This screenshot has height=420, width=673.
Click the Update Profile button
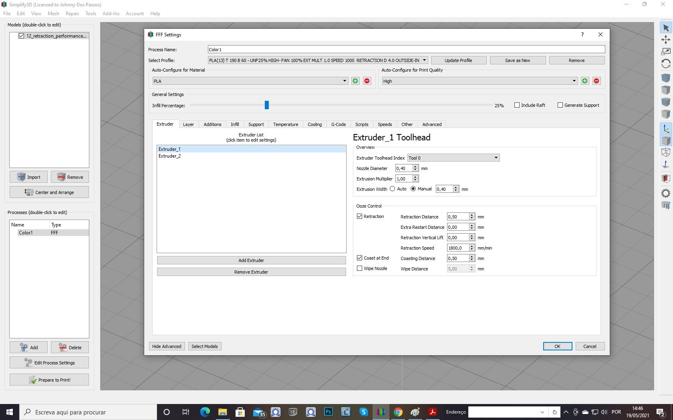click(x=458, y=60)
